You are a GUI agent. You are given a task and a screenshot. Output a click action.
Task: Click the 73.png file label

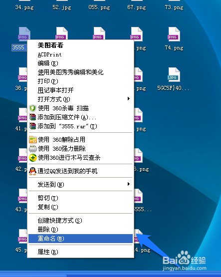coord(174,7)
